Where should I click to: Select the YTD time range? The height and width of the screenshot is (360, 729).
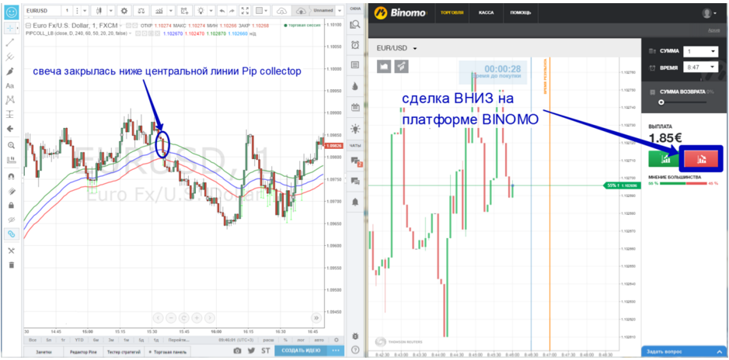point(79,340)
